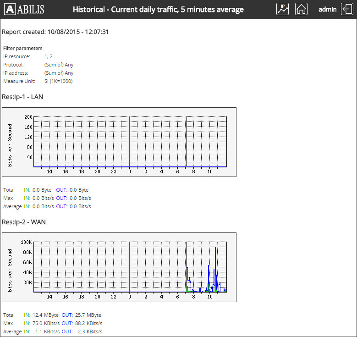Click the red midnight marker on WAN graph

coord(130,266)
